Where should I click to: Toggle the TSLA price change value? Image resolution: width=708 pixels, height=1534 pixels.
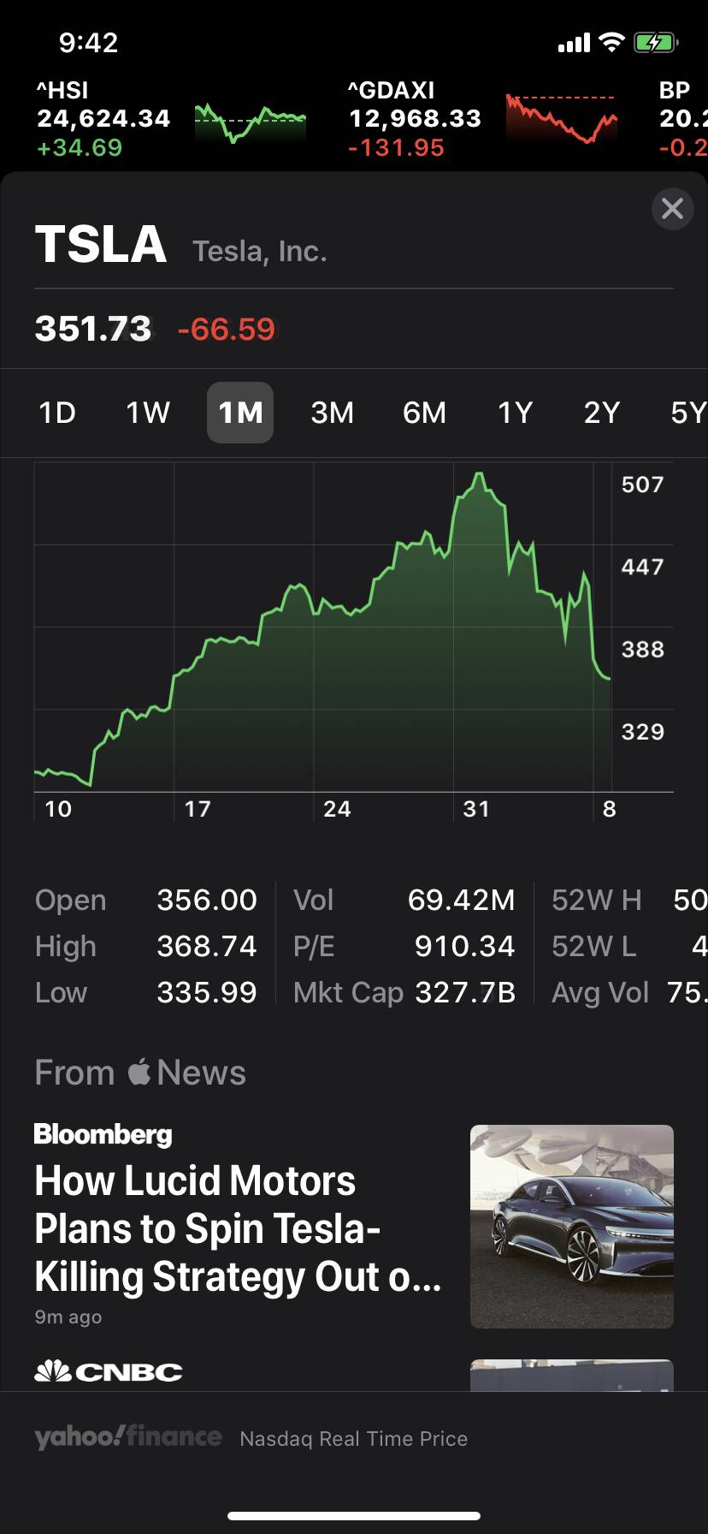point(227,329)
